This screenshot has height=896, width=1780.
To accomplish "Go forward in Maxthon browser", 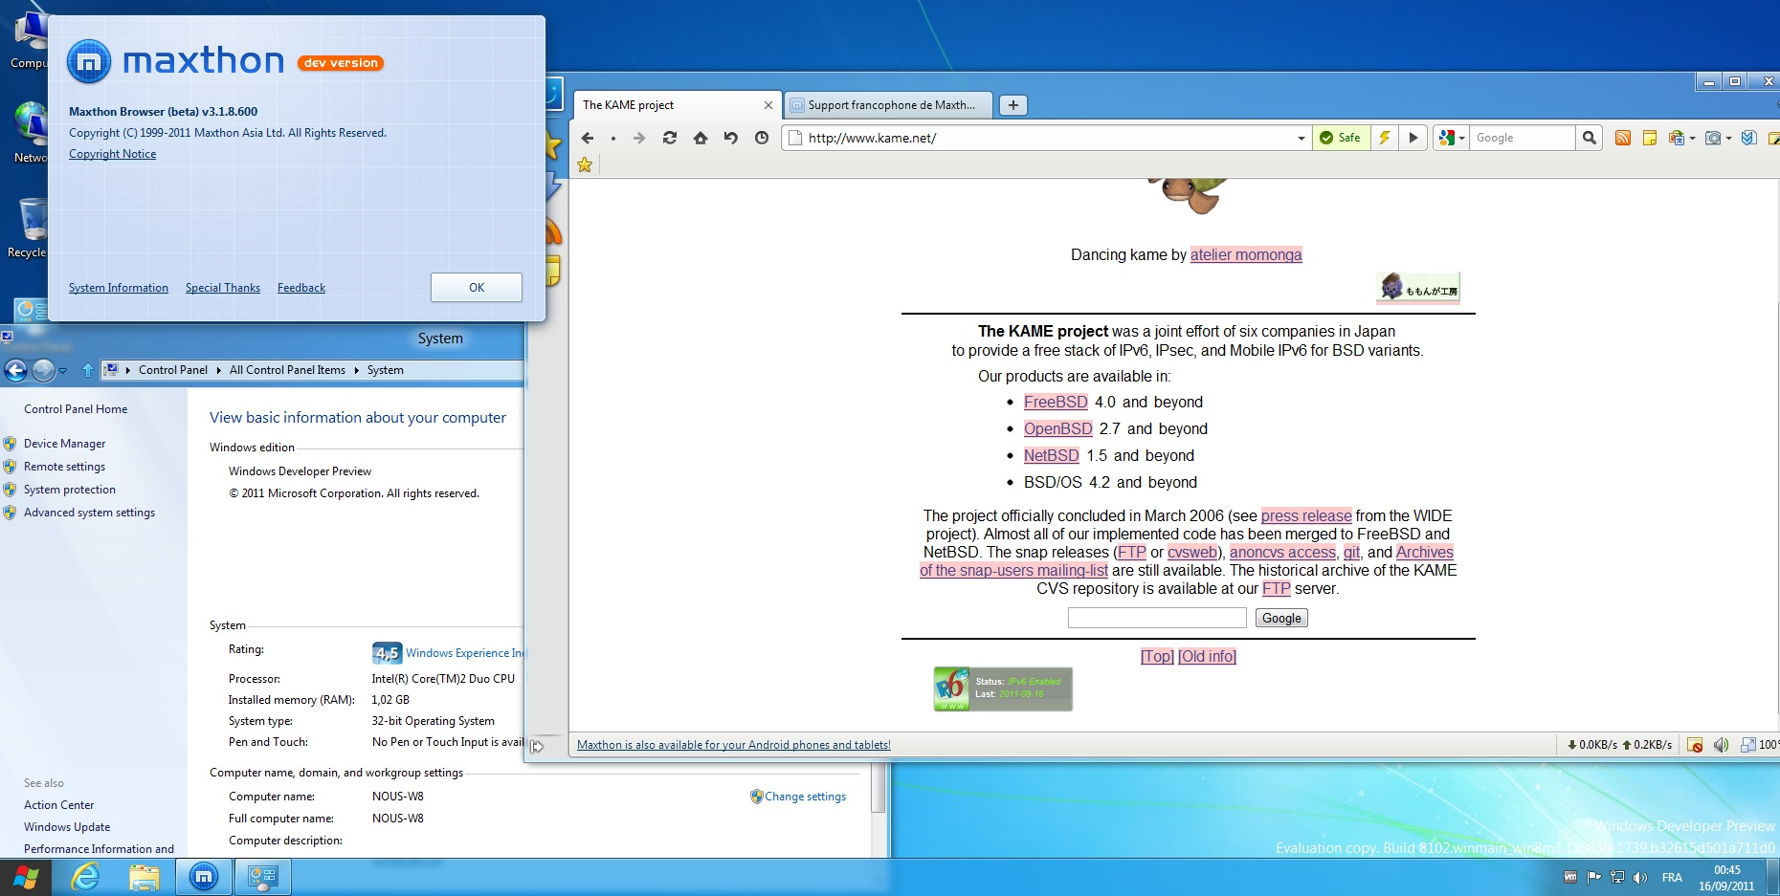I will 639,138.
